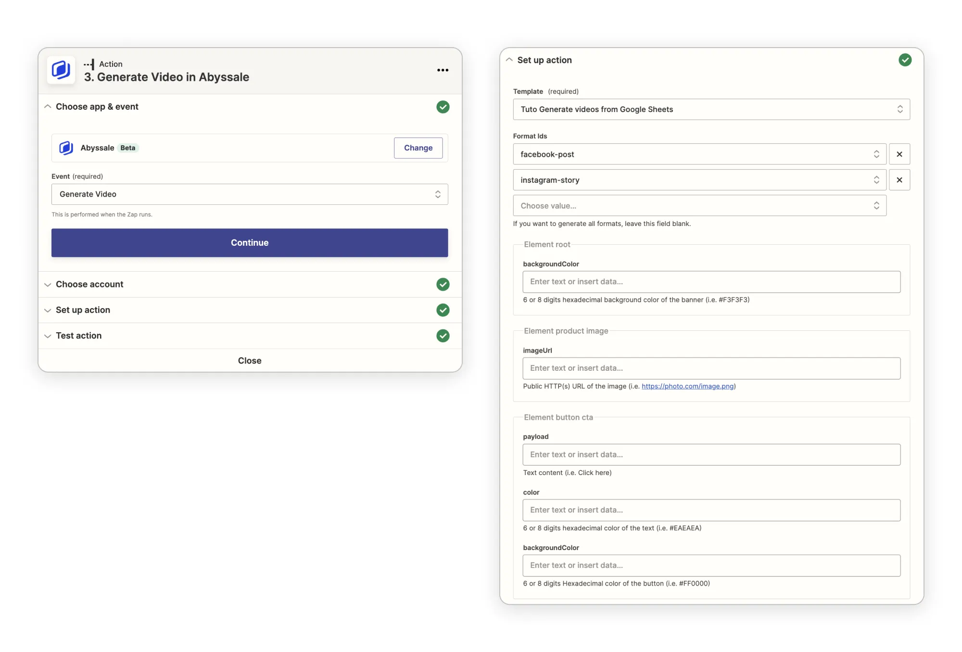Image resolution: width=962 pixels, height=652 pixels.
Task: Click the green checkmark beside Choose app & event
Action: (443, 107)
